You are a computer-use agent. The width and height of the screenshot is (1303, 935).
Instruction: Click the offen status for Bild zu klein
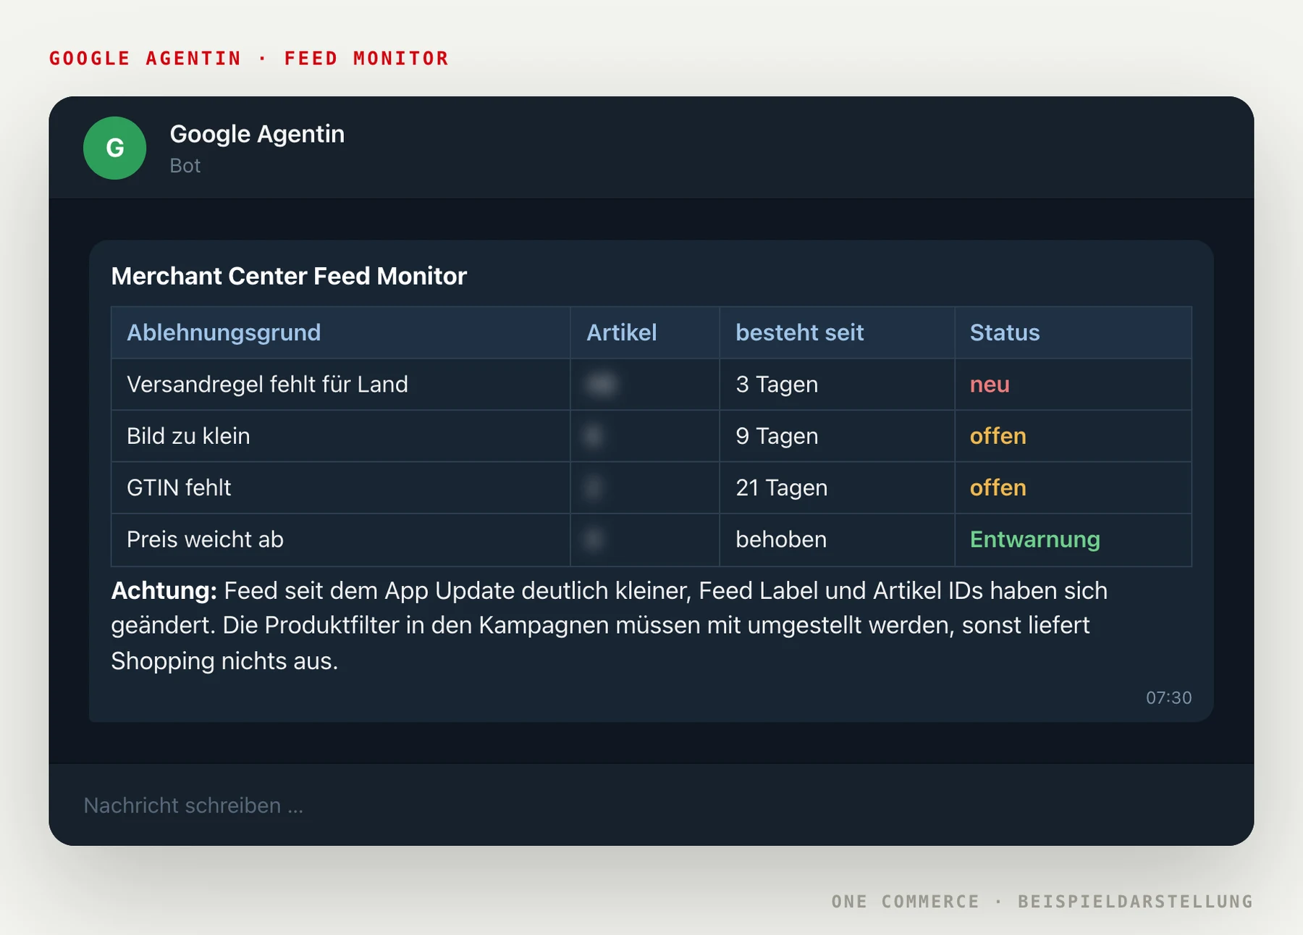click(x=998, y=436)
